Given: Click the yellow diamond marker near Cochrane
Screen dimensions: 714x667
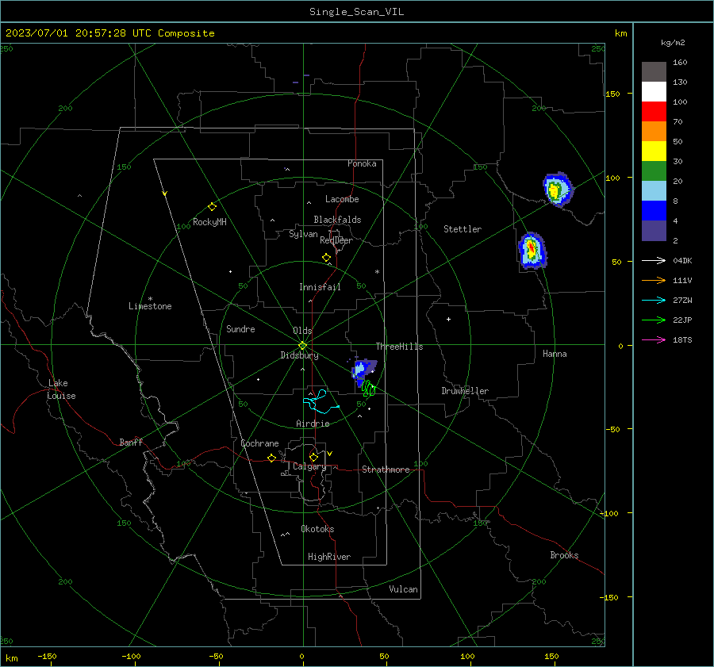Looking at the screenshot, I should click(x=272, y=458).
